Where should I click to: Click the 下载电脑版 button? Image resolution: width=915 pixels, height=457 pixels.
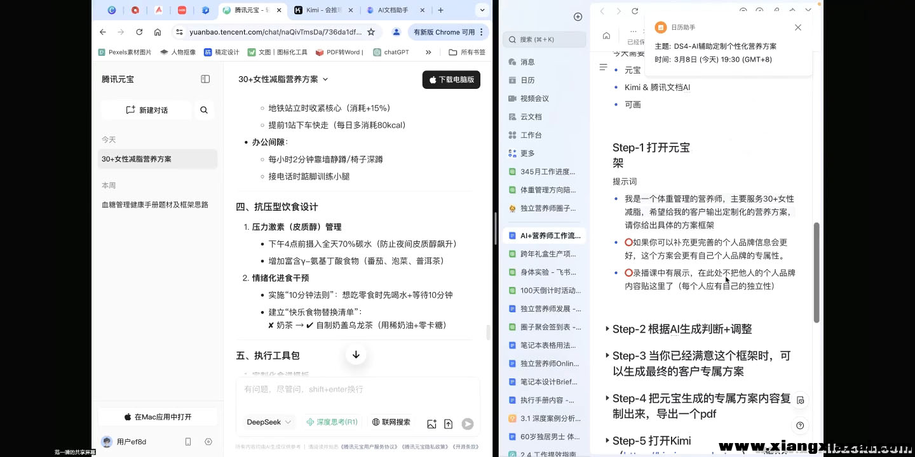click(451, 80)
